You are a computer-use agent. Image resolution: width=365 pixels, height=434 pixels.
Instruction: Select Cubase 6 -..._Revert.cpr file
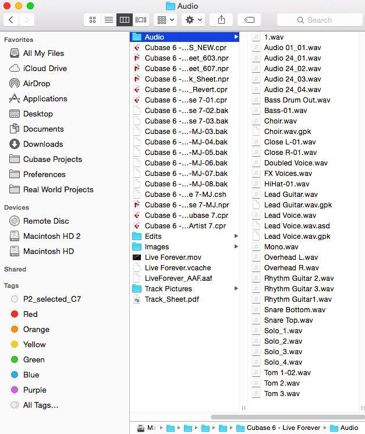click(x=185, y=90)
